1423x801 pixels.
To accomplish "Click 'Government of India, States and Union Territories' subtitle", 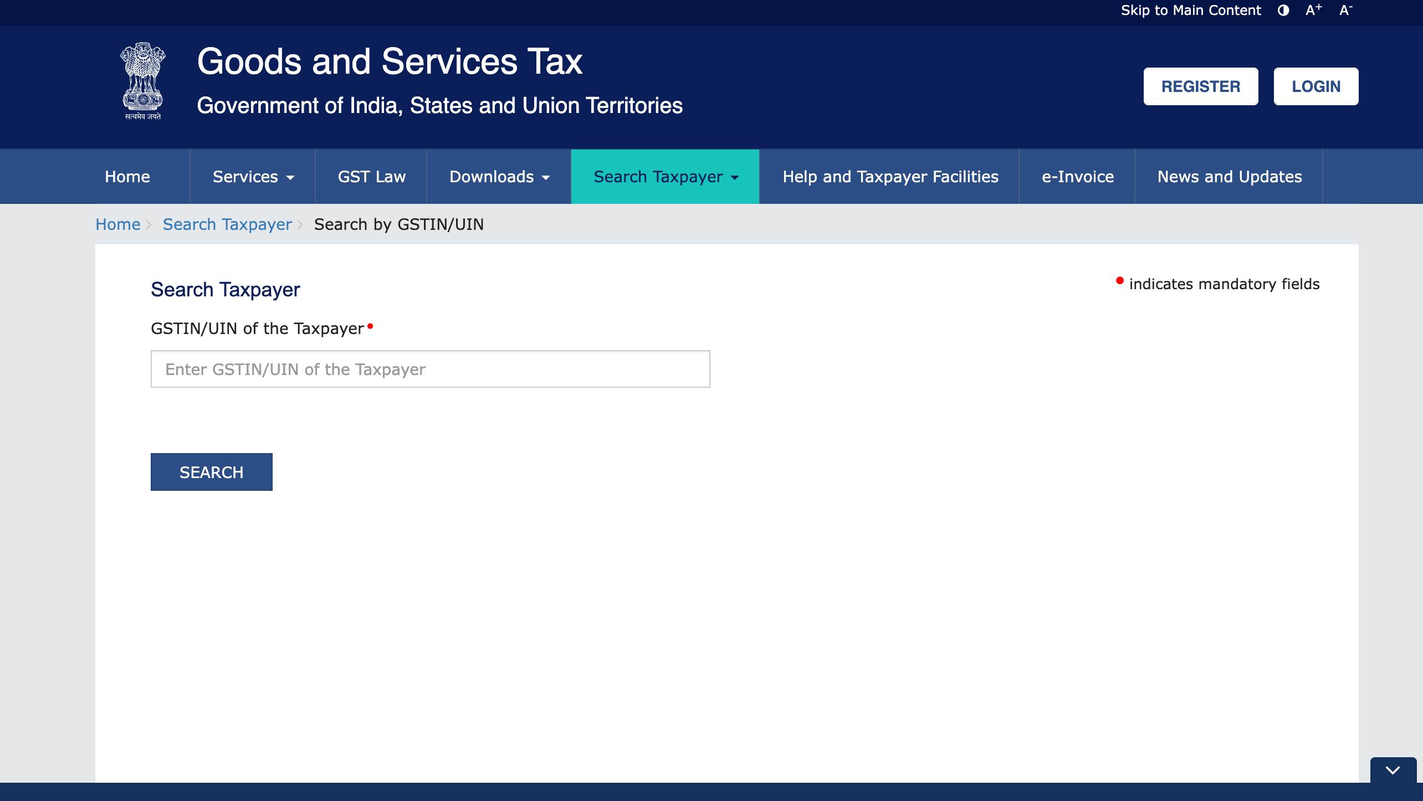I will [440, 106].
